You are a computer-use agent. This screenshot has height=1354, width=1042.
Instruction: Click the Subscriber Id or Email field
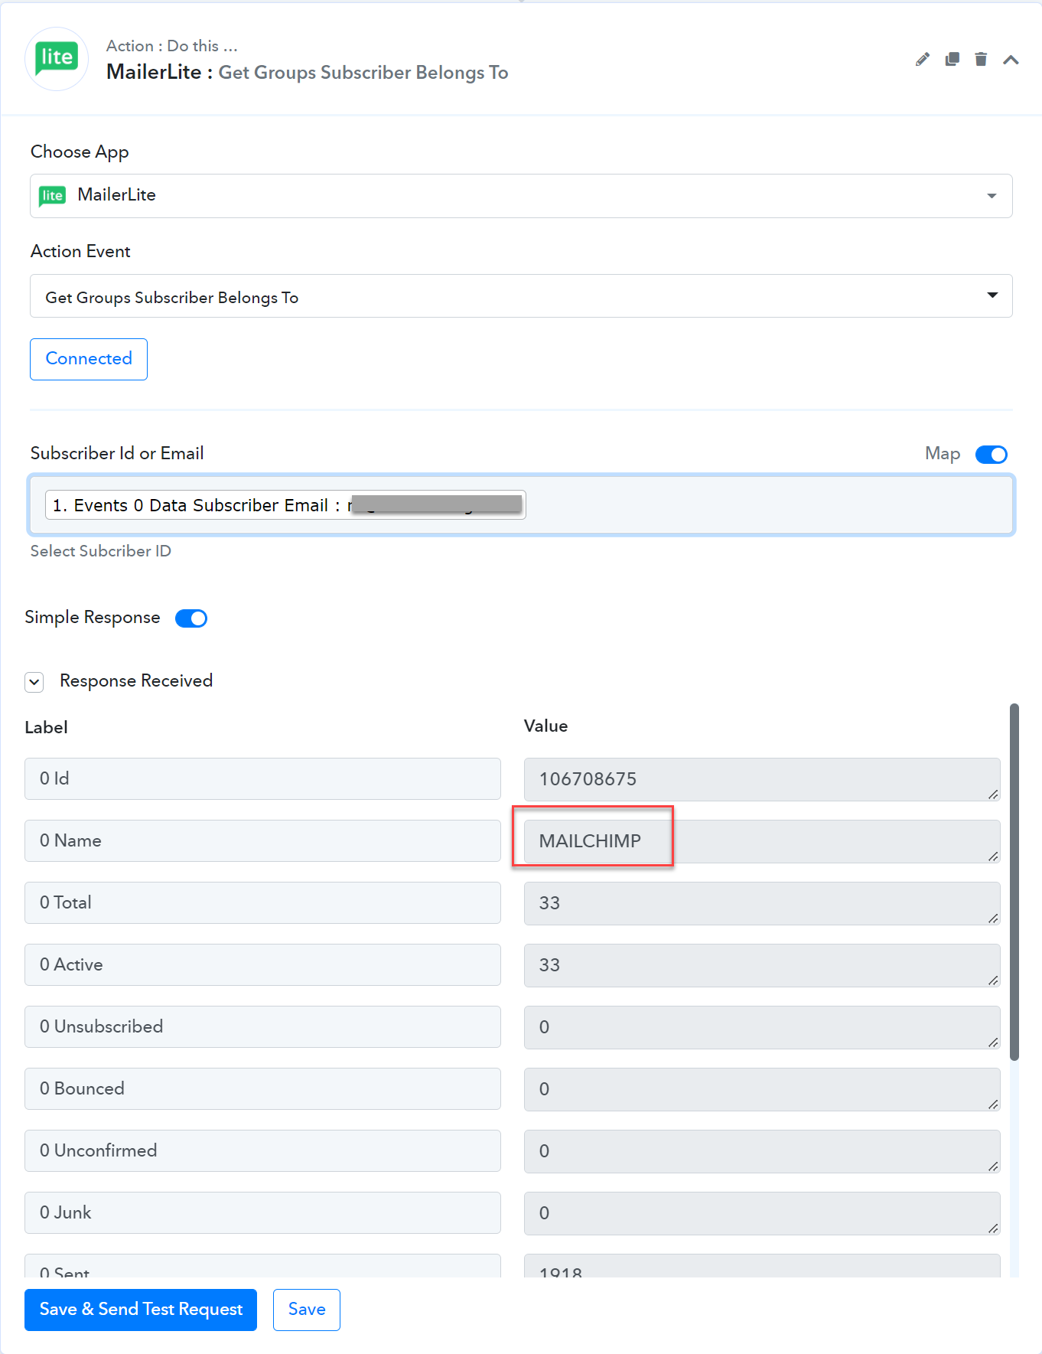click(x=521, y=505)
